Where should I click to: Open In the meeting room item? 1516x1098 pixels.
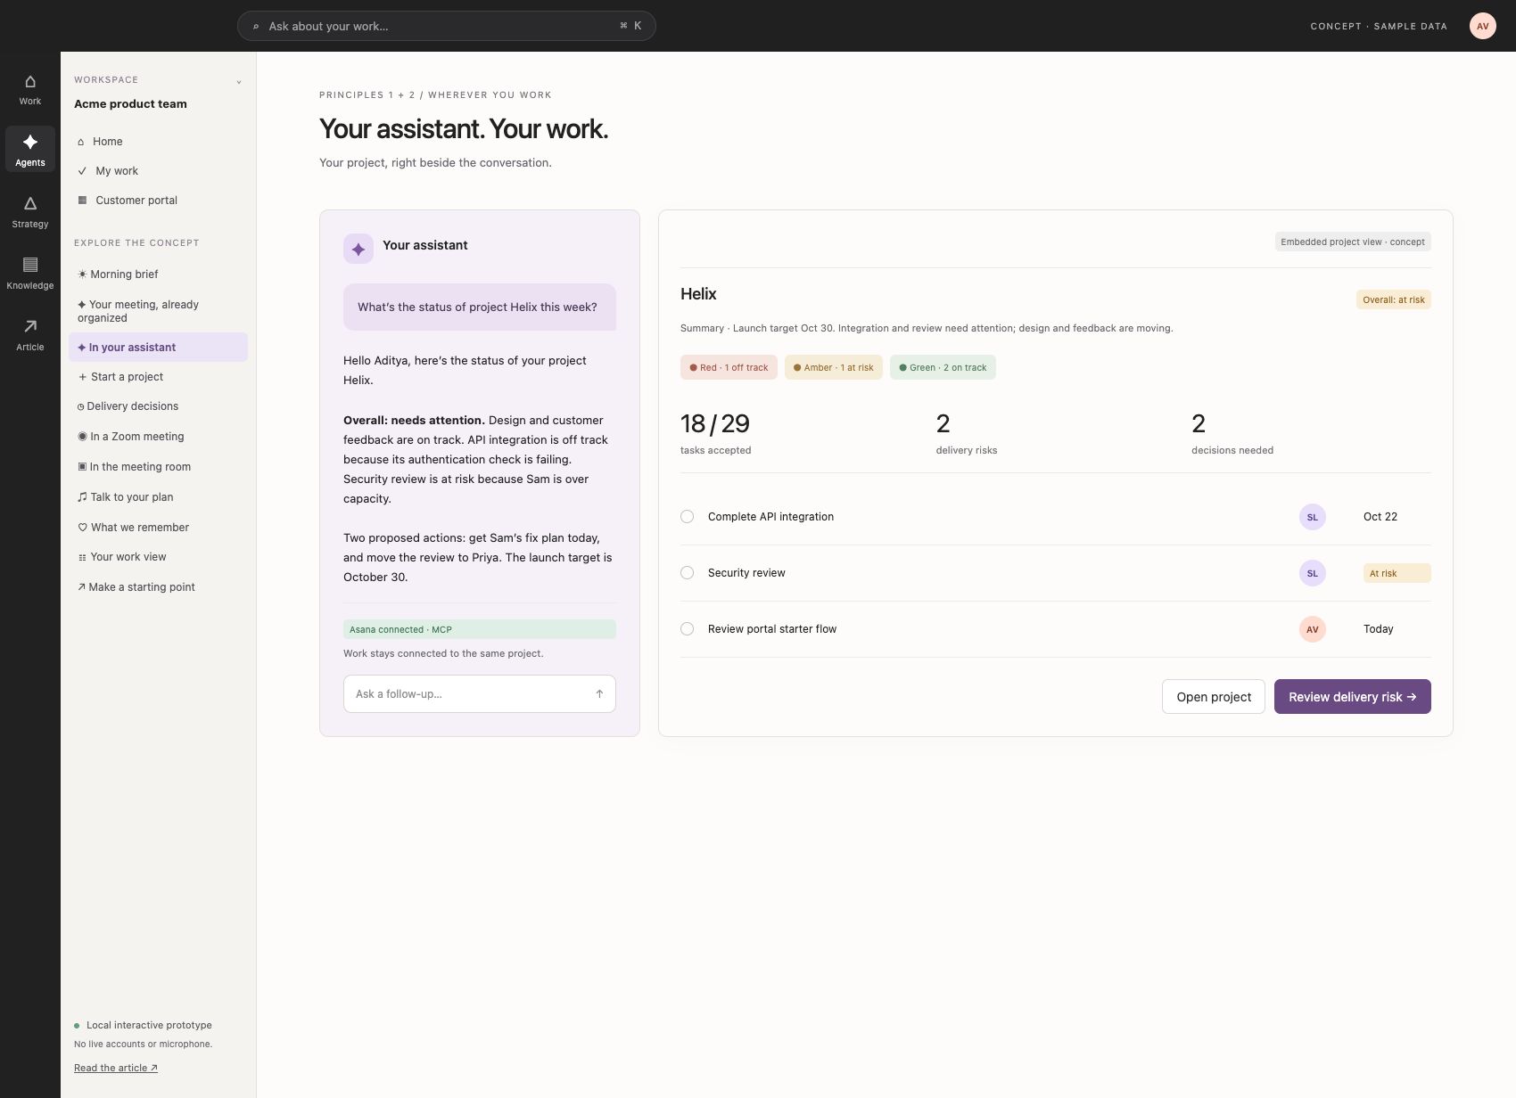(158, 467)
